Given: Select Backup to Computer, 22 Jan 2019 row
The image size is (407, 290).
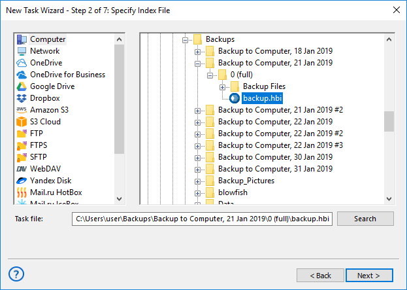Looking at the screenshot, I should (x=275, y=122).
